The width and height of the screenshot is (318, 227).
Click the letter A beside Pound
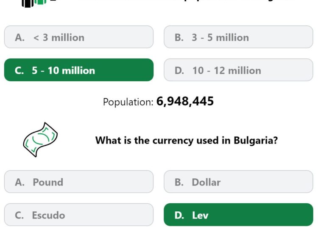(x=20, y=182)
